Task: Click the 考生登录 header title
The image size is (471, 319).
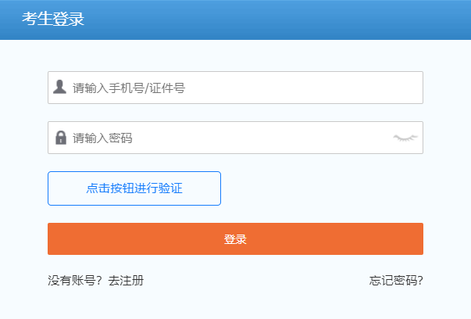Action: (x=53, y=19)
